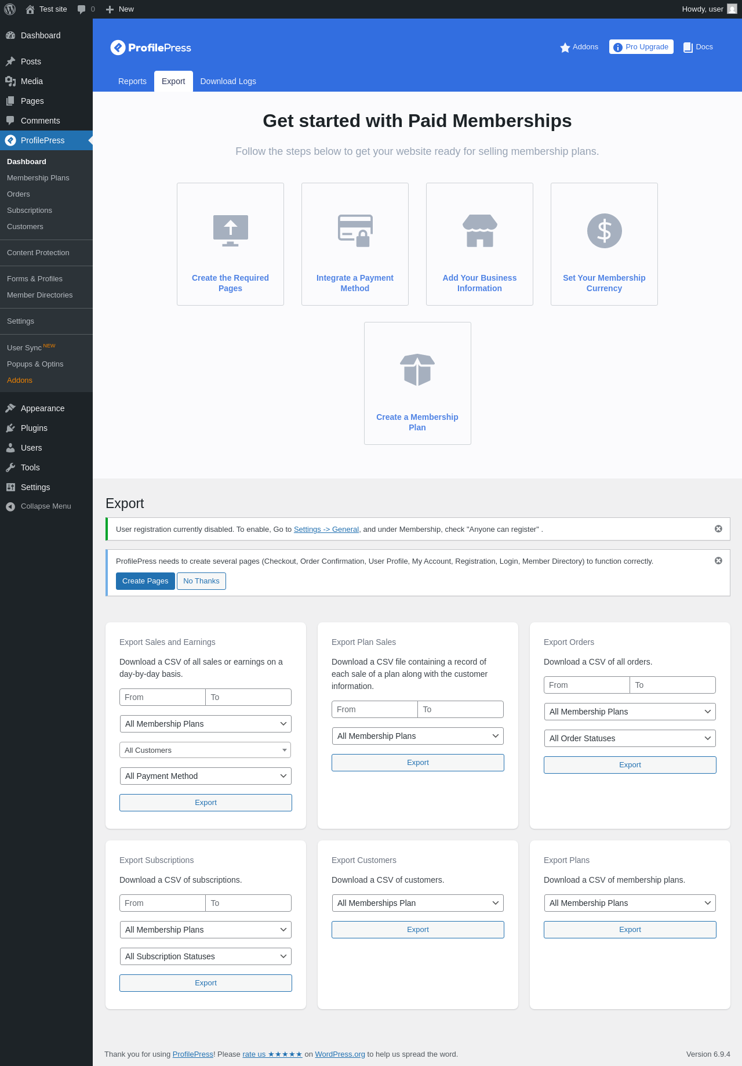The height and width of the screenshot is (1066, 742).
Task: Dismiss the user registration disabled notice
Action: coord(718,529)
